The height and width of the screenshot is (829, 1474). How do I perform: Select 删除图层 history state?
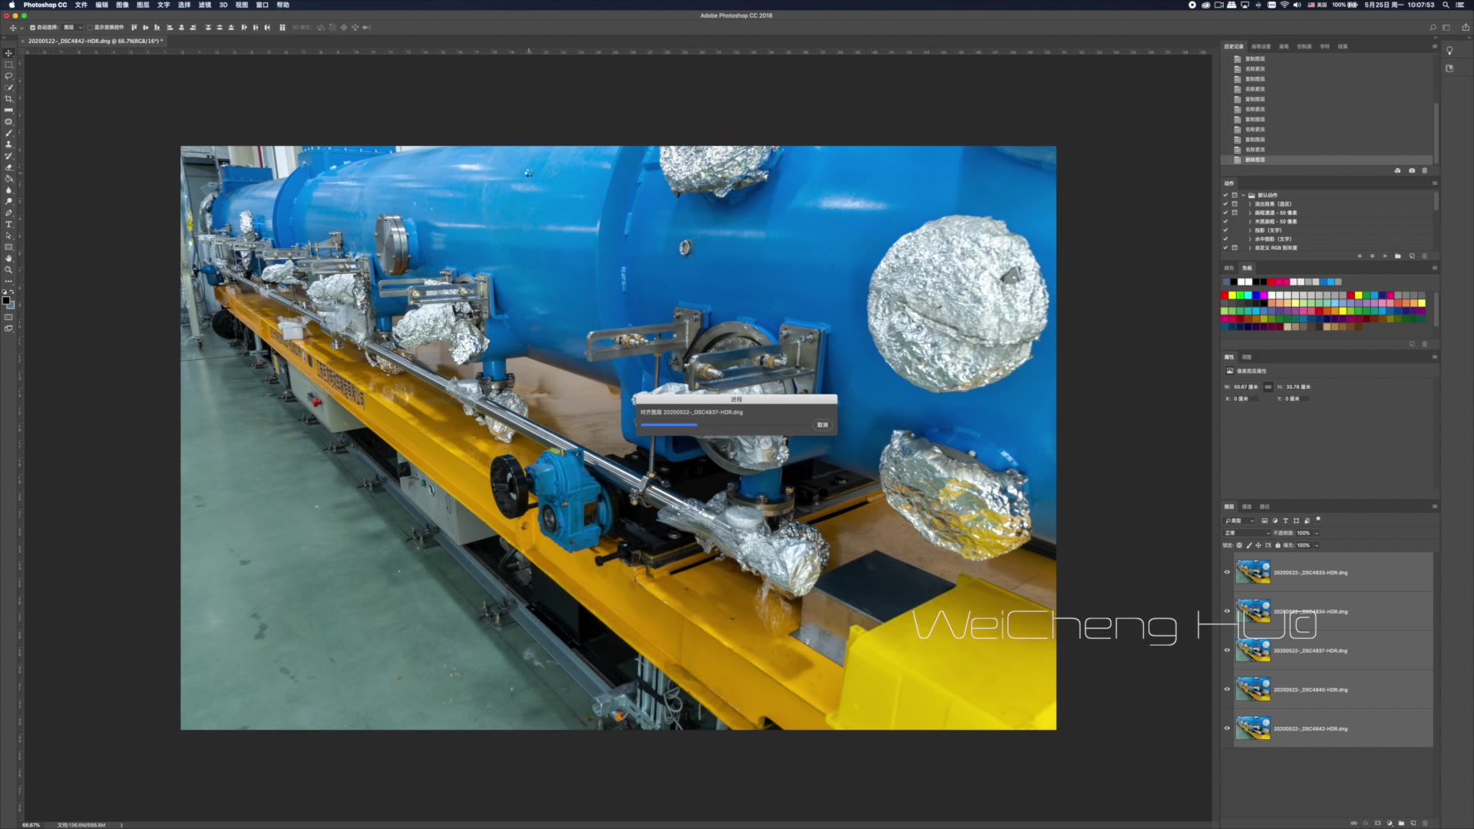[1326, 160]
